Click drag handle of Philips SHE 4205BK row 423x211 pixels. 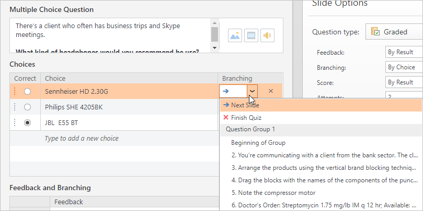click(x=15, y=107)
